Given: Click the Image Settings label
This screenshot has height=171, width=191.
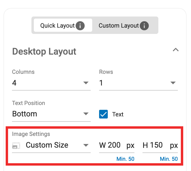Looking at the screenshot, I should (31, 134).
